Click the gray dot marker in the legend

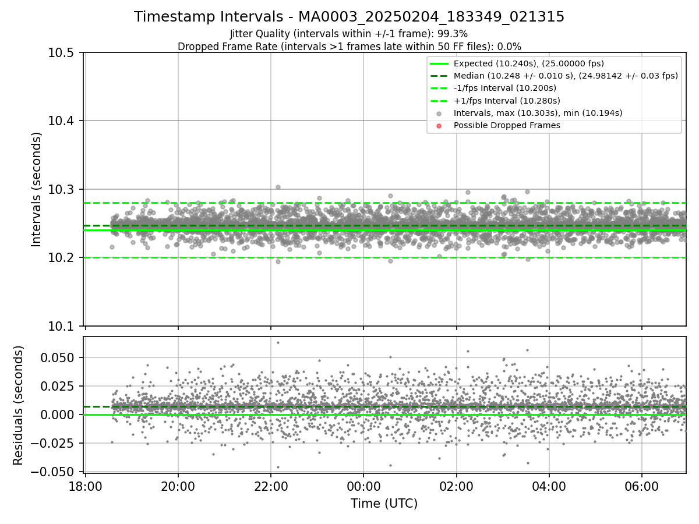(x=439, y=113)
